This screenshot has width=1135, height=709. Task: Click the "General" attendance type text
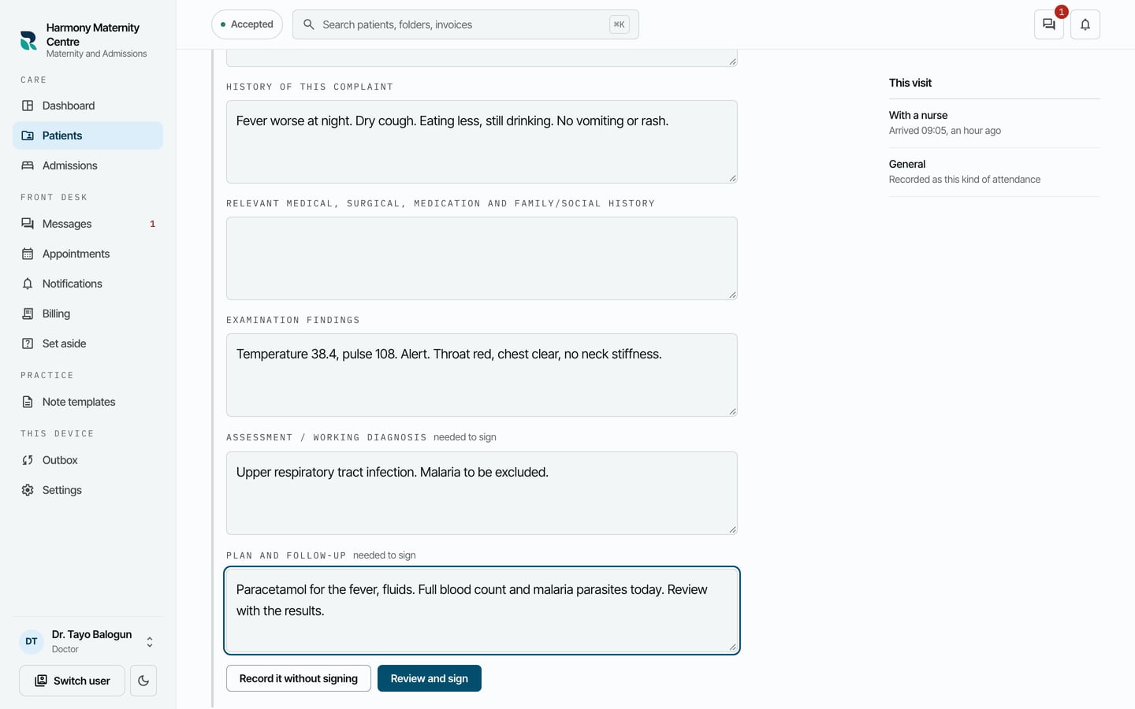click(907, 164)
